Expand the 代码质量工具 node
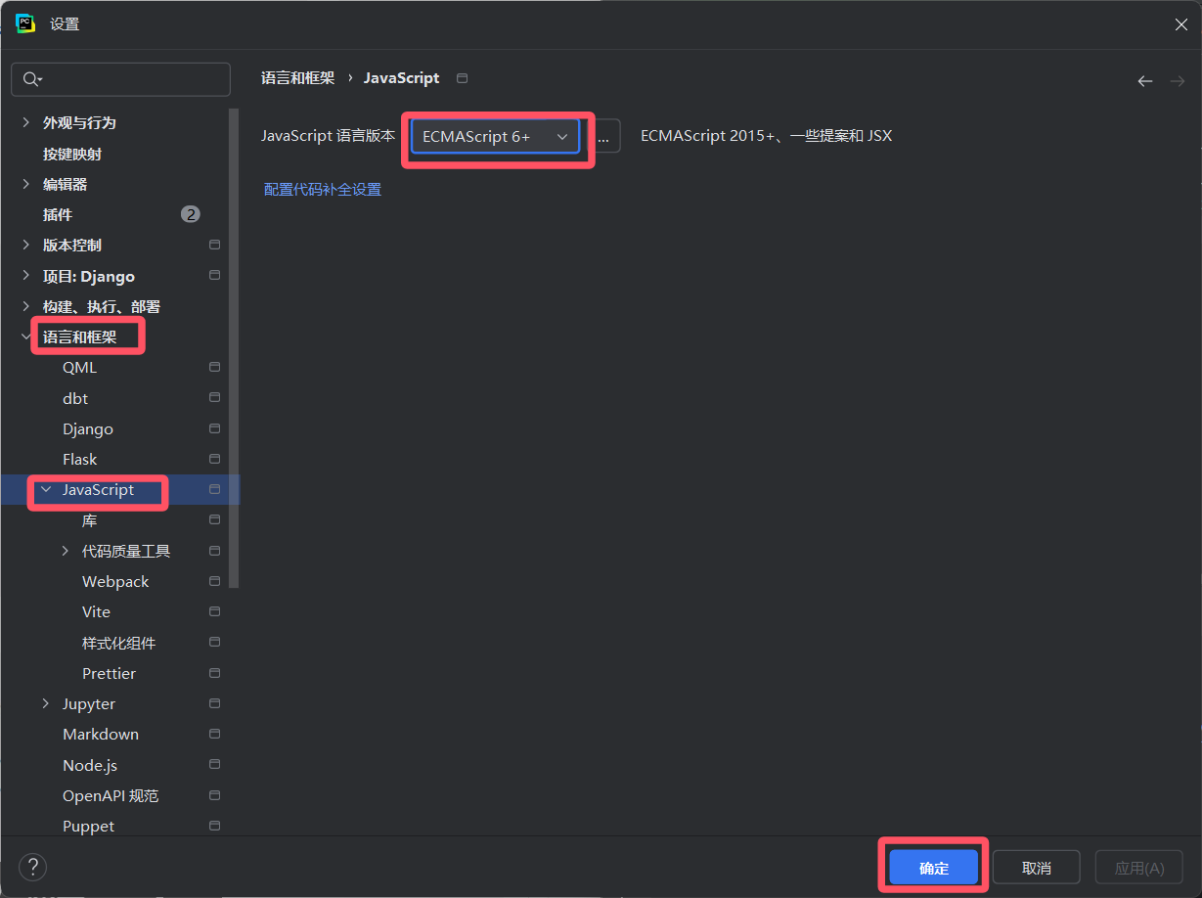The image size is (1202, 898). [66, 551]
